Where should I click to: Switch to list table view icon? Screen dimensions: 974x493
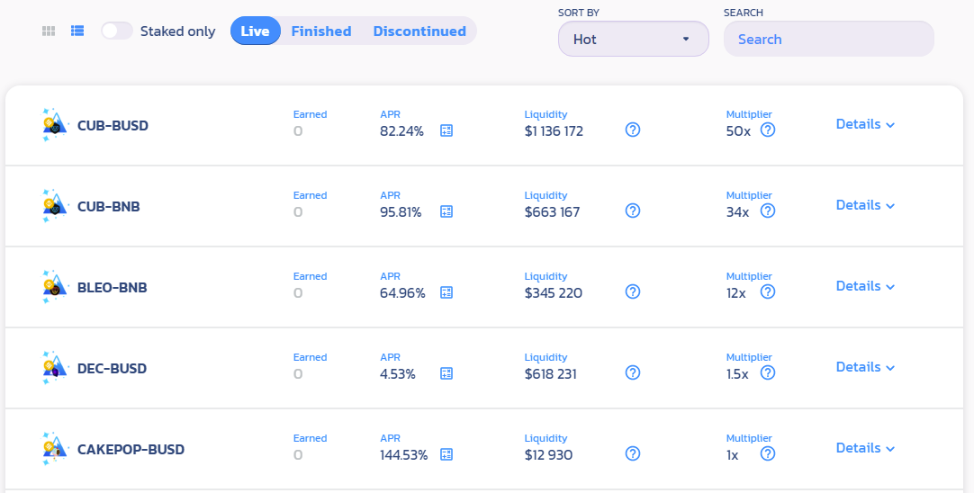(x=77, y=31)
